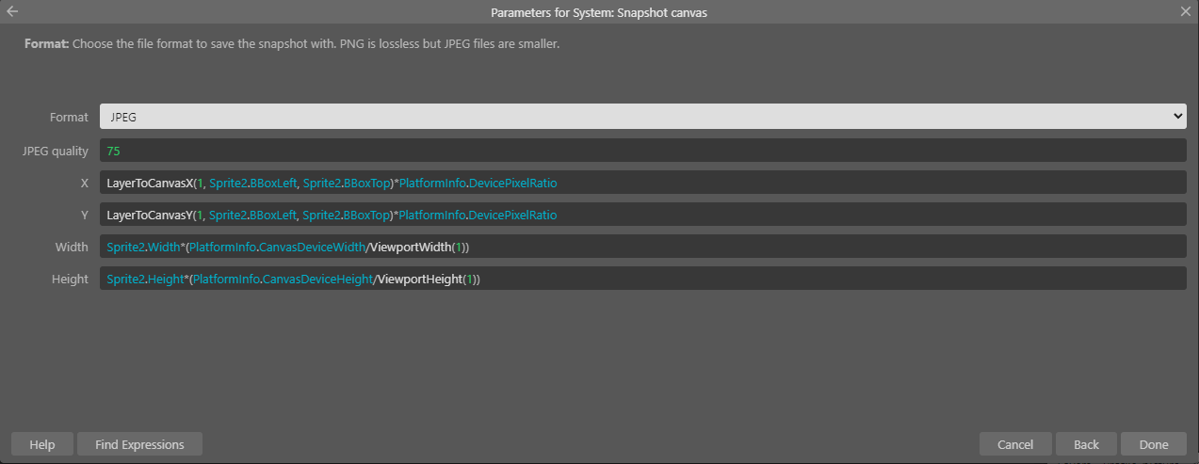Image resolution: width=1199 pixels, height=464 pixels.
Task: Click the JPEG quality parameter label
Action: [x=56, y=151]
